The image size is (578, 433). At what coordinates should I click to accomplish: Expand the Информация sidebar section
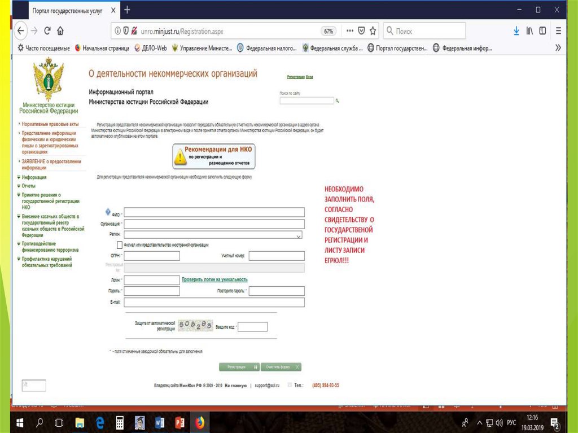(x=34, y=177)
